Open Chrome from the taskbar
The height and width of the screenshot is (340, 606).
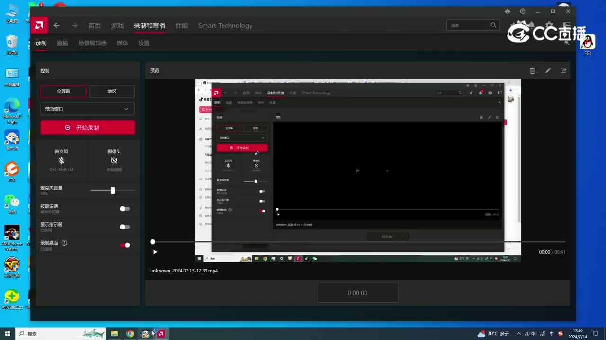tap(130, 334)
